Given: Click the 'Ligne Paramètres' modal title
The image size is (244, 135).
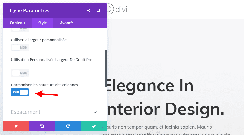Looking at the screenshot, I should coord(30,11).
